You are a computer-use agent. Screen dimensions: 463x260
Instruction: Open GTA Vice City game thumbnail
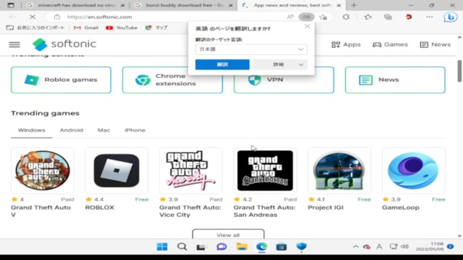coord(191,170)
